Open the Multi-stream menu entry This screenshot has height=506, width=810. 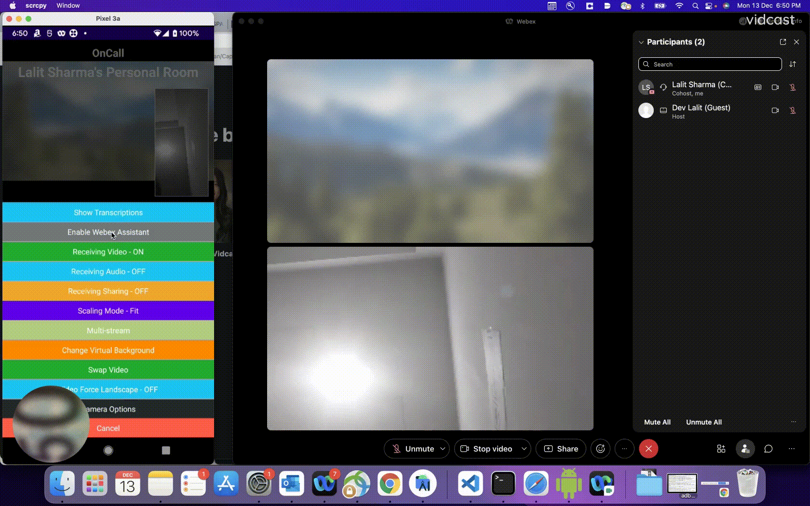point(108,331)
